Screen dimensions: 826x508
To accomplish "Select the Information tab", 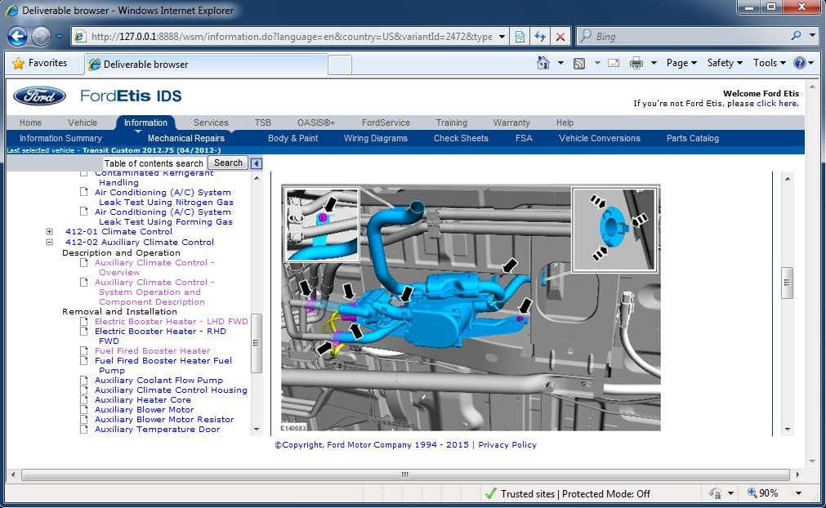I will [x=145, y=123].
